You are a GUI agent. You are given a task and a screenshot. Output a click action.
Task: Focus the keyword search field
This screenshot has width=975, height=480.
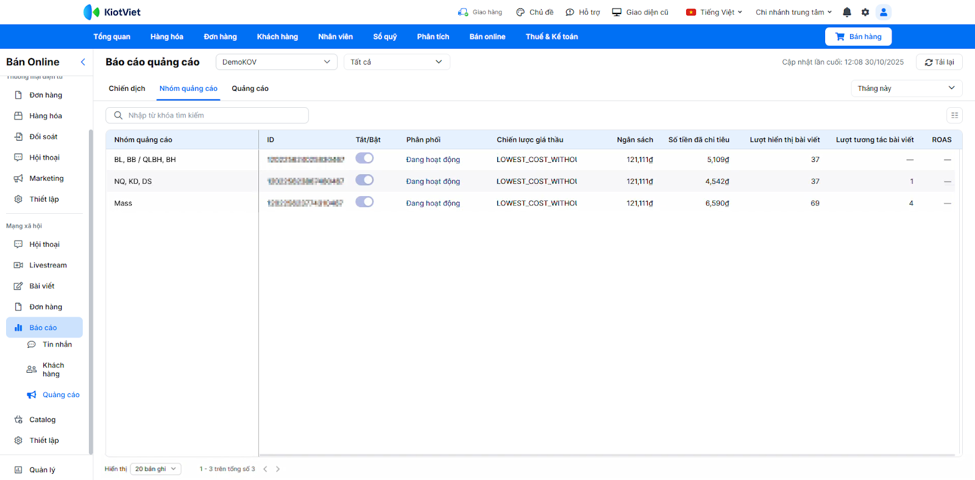[x=213, y=116]
